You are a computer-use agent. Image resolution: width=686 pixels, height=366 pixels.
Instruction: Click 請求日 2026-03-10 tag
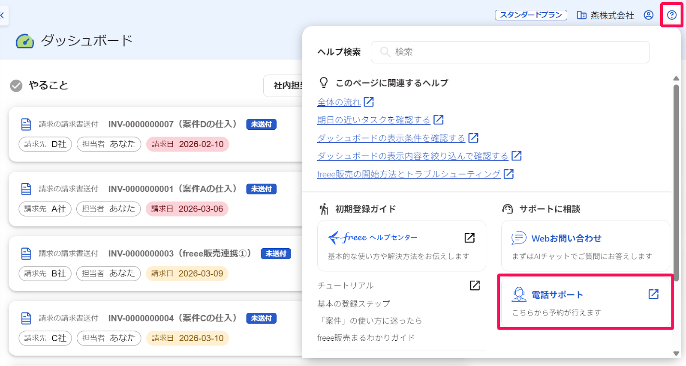188,338
